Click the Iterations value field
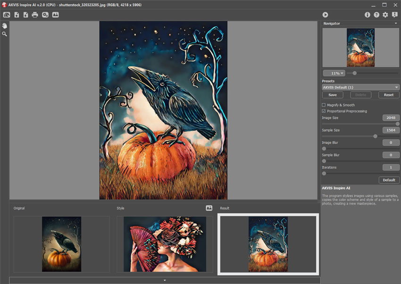 (x=391, y=167)
